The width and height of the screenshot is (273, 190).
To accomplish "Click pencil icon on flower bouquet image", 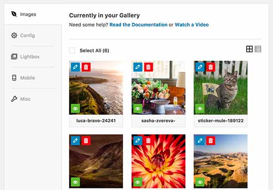I will (x=137, y=67).
